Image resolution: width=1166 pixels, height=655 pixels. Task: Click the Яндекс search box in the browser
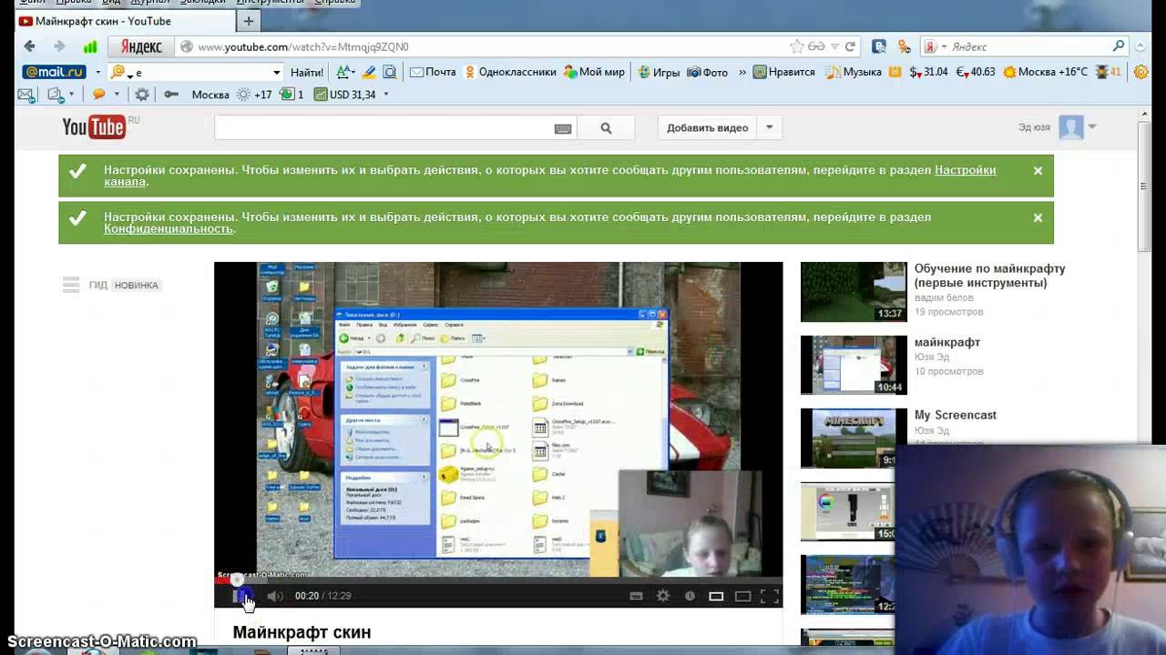1028,46
